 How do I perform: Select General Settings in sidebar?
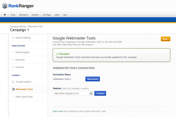(23, 38)
